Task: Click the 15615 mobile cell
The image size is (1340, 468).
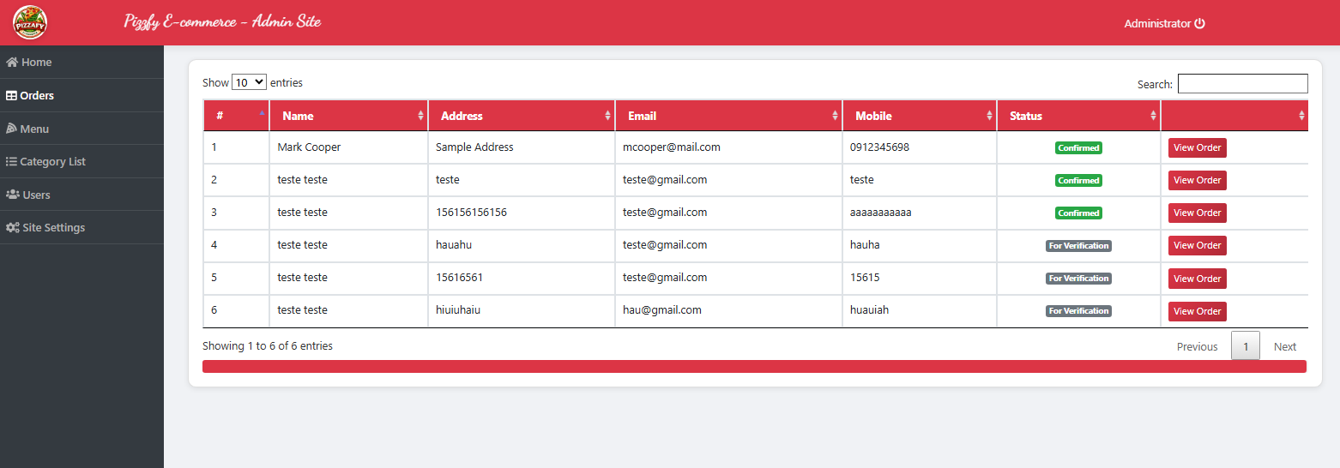Action: pos(920,278)
